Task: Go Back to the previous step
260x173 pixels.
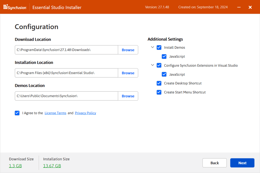Action: (x=214, y=163)
